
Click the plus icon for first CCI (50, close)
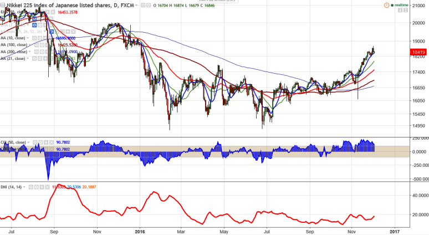pos(46,142)
